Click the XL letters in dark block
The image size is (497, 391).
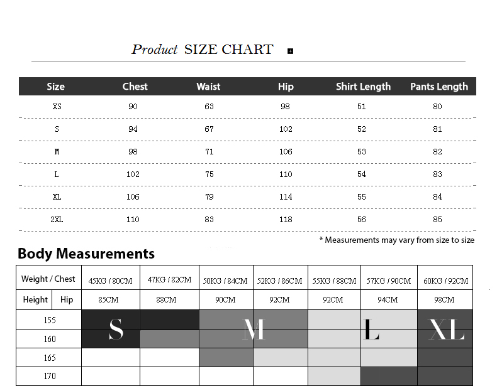[446, 329]
